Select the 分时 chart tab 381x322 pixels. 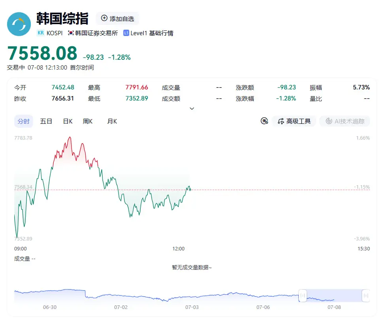pos(24,121)
